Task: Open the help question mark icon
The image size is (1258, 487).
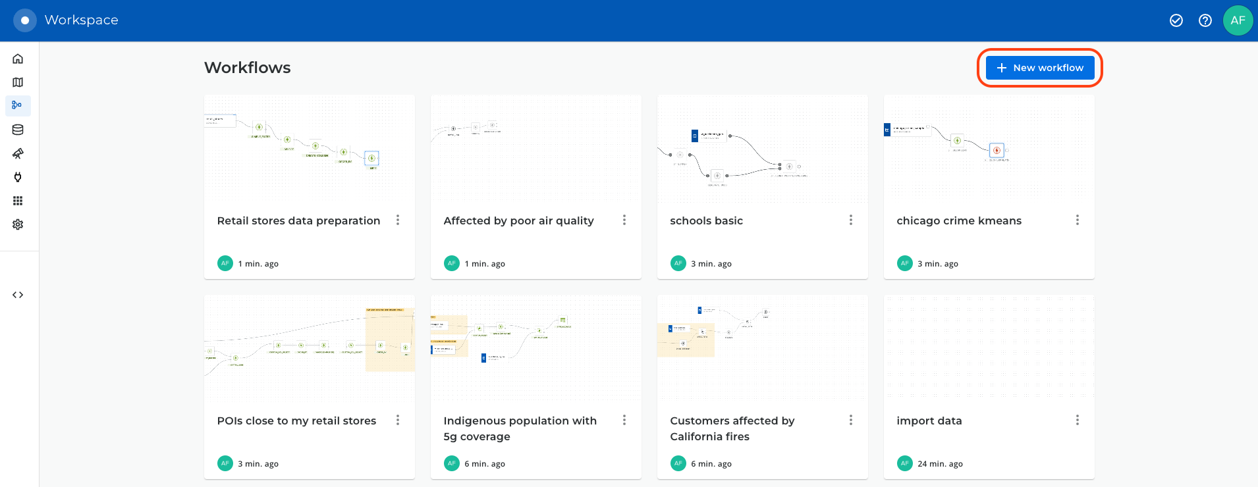Action: [1205, 20]
